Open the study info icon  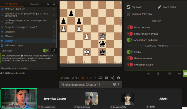pyautogui.click(x=118, y=78)
